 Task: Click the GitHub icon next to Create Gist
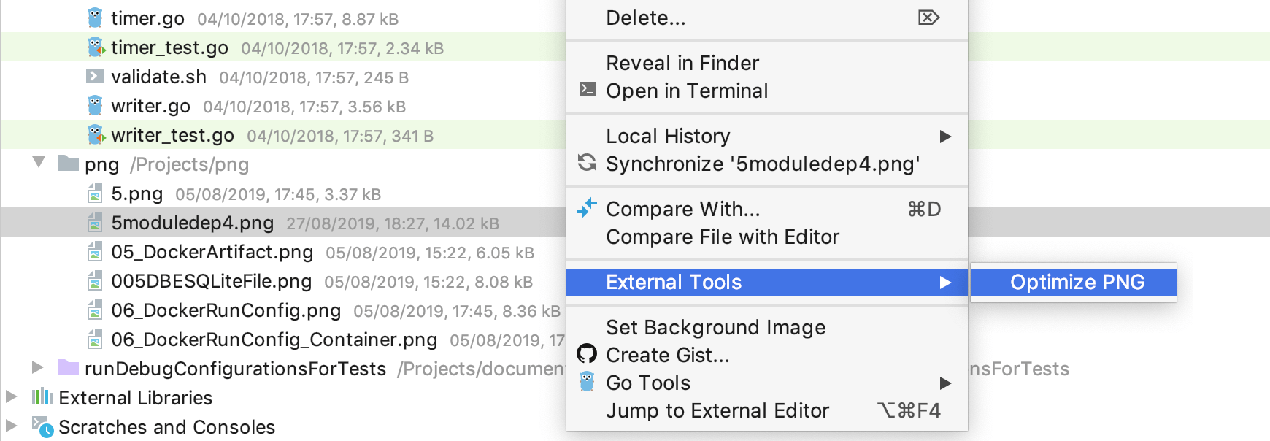pos(585,355)
